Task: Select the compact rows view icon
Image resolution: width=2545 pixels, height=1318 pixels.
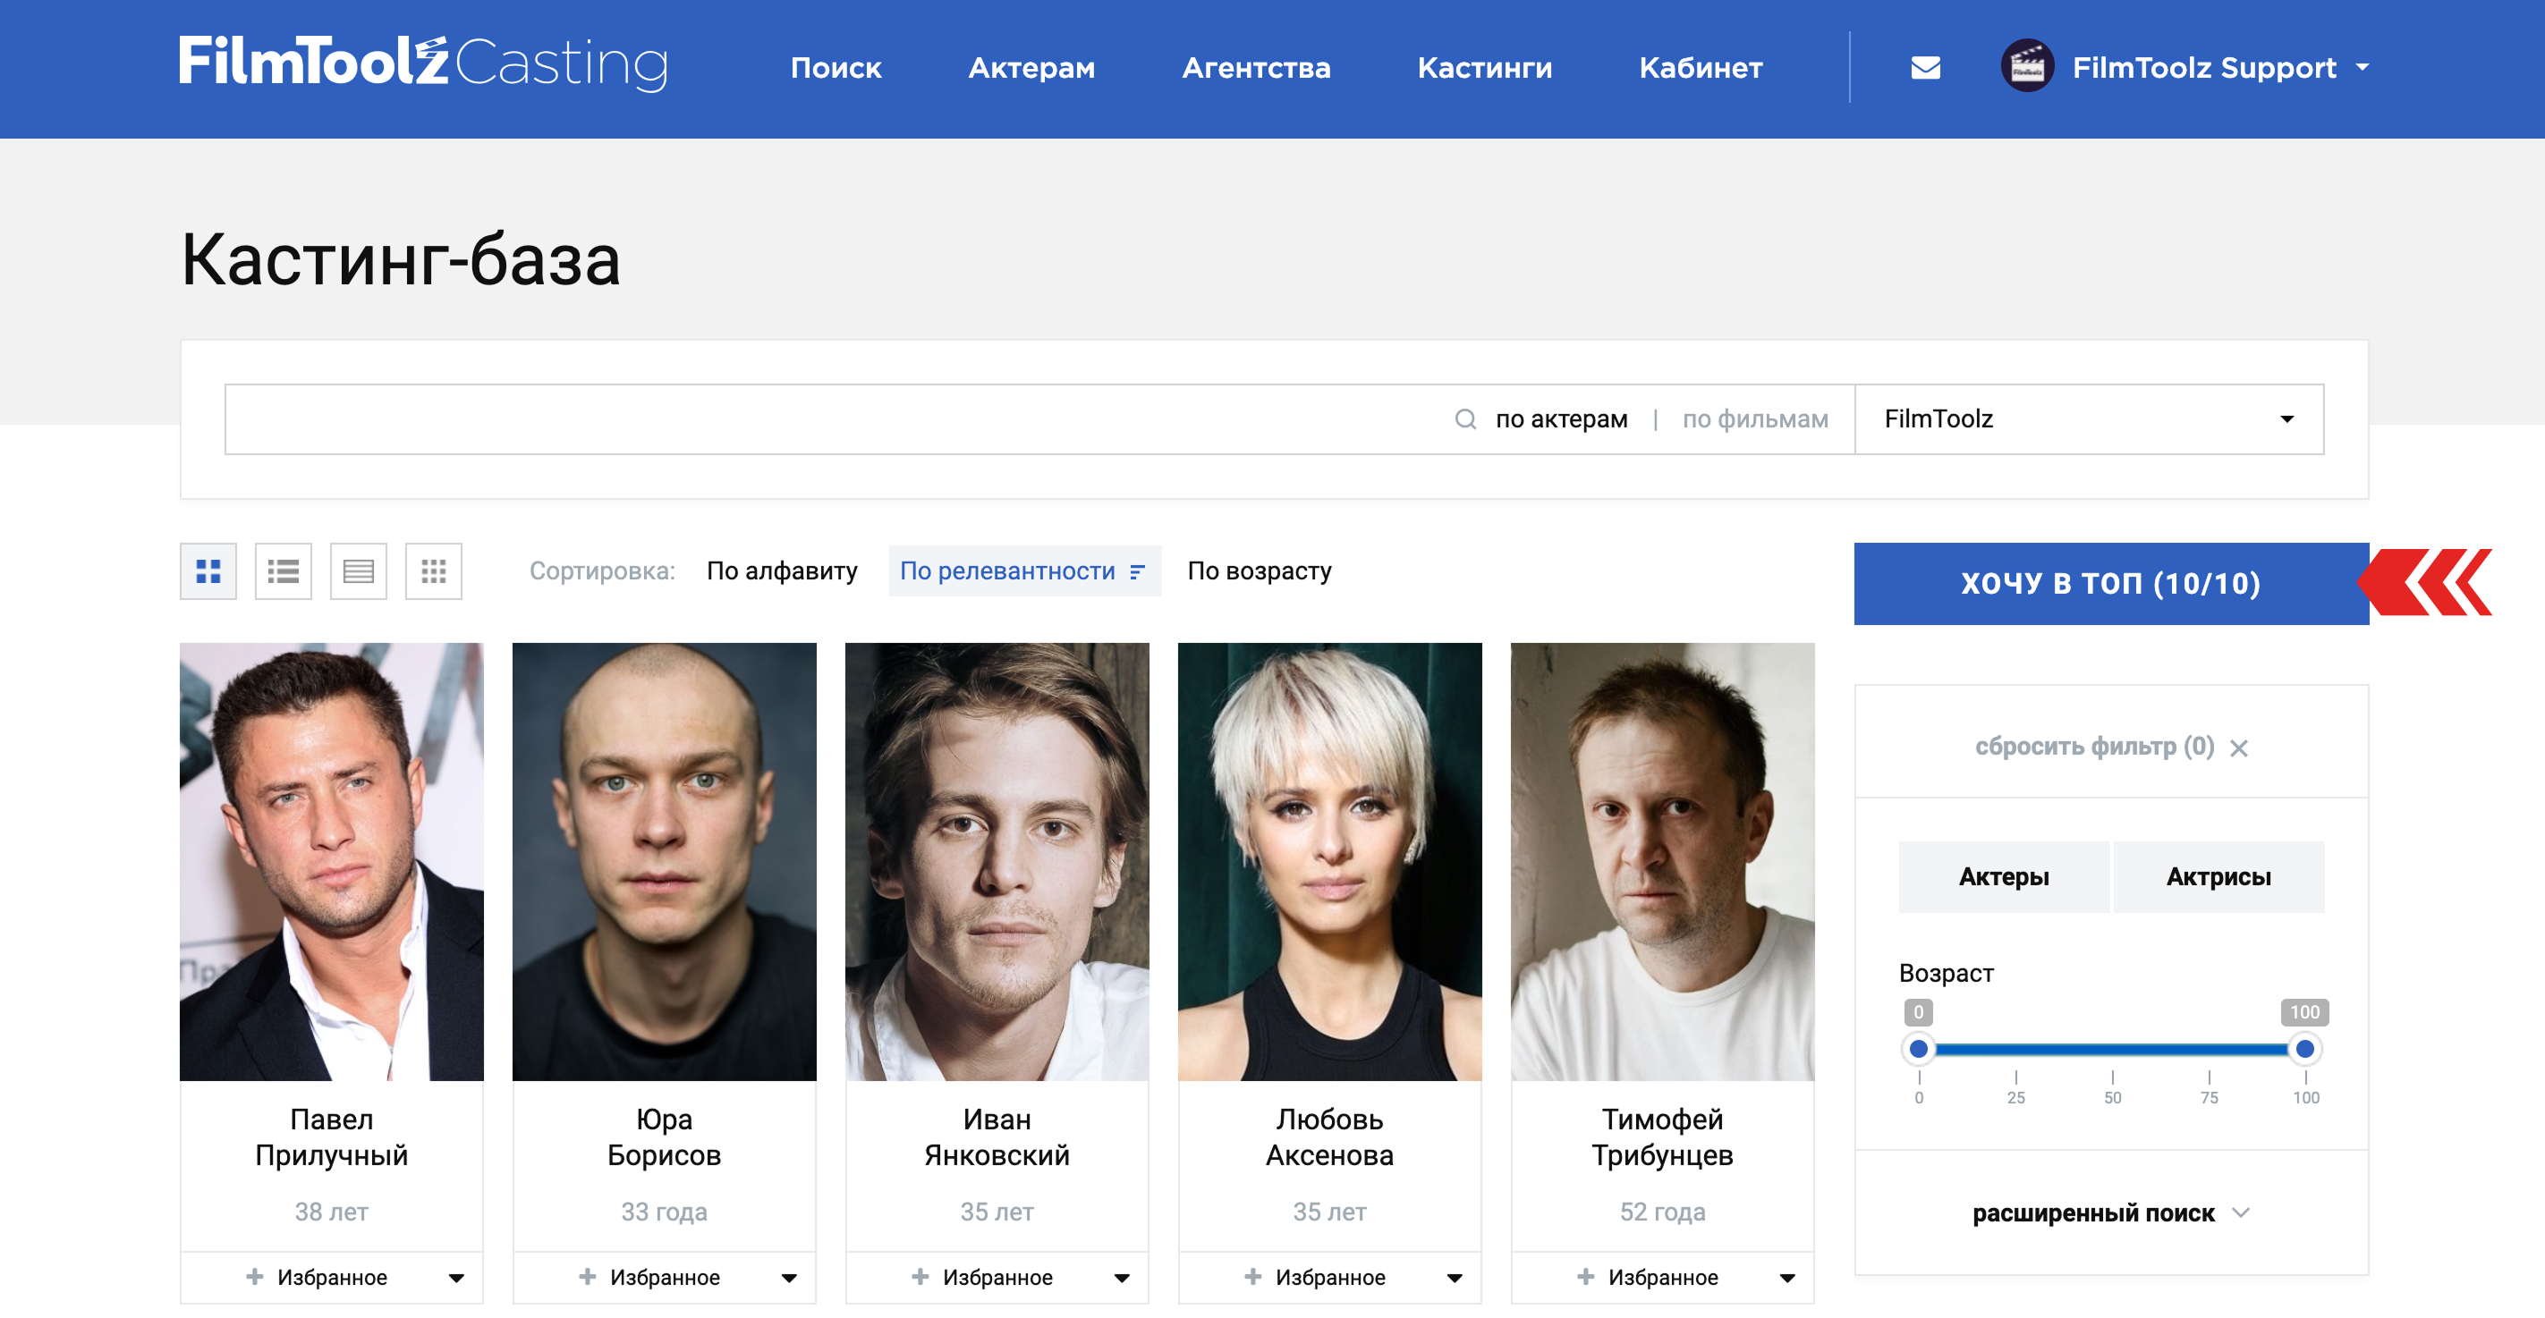Action: (358, 570)
